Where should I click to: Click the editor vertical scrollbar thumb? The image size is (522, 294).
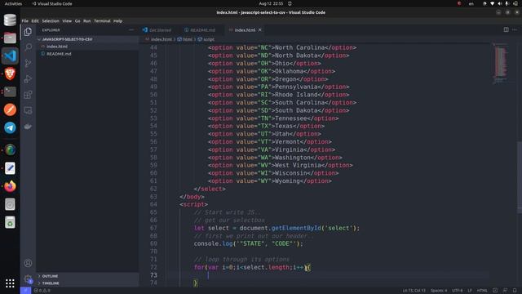click(520, 177)
